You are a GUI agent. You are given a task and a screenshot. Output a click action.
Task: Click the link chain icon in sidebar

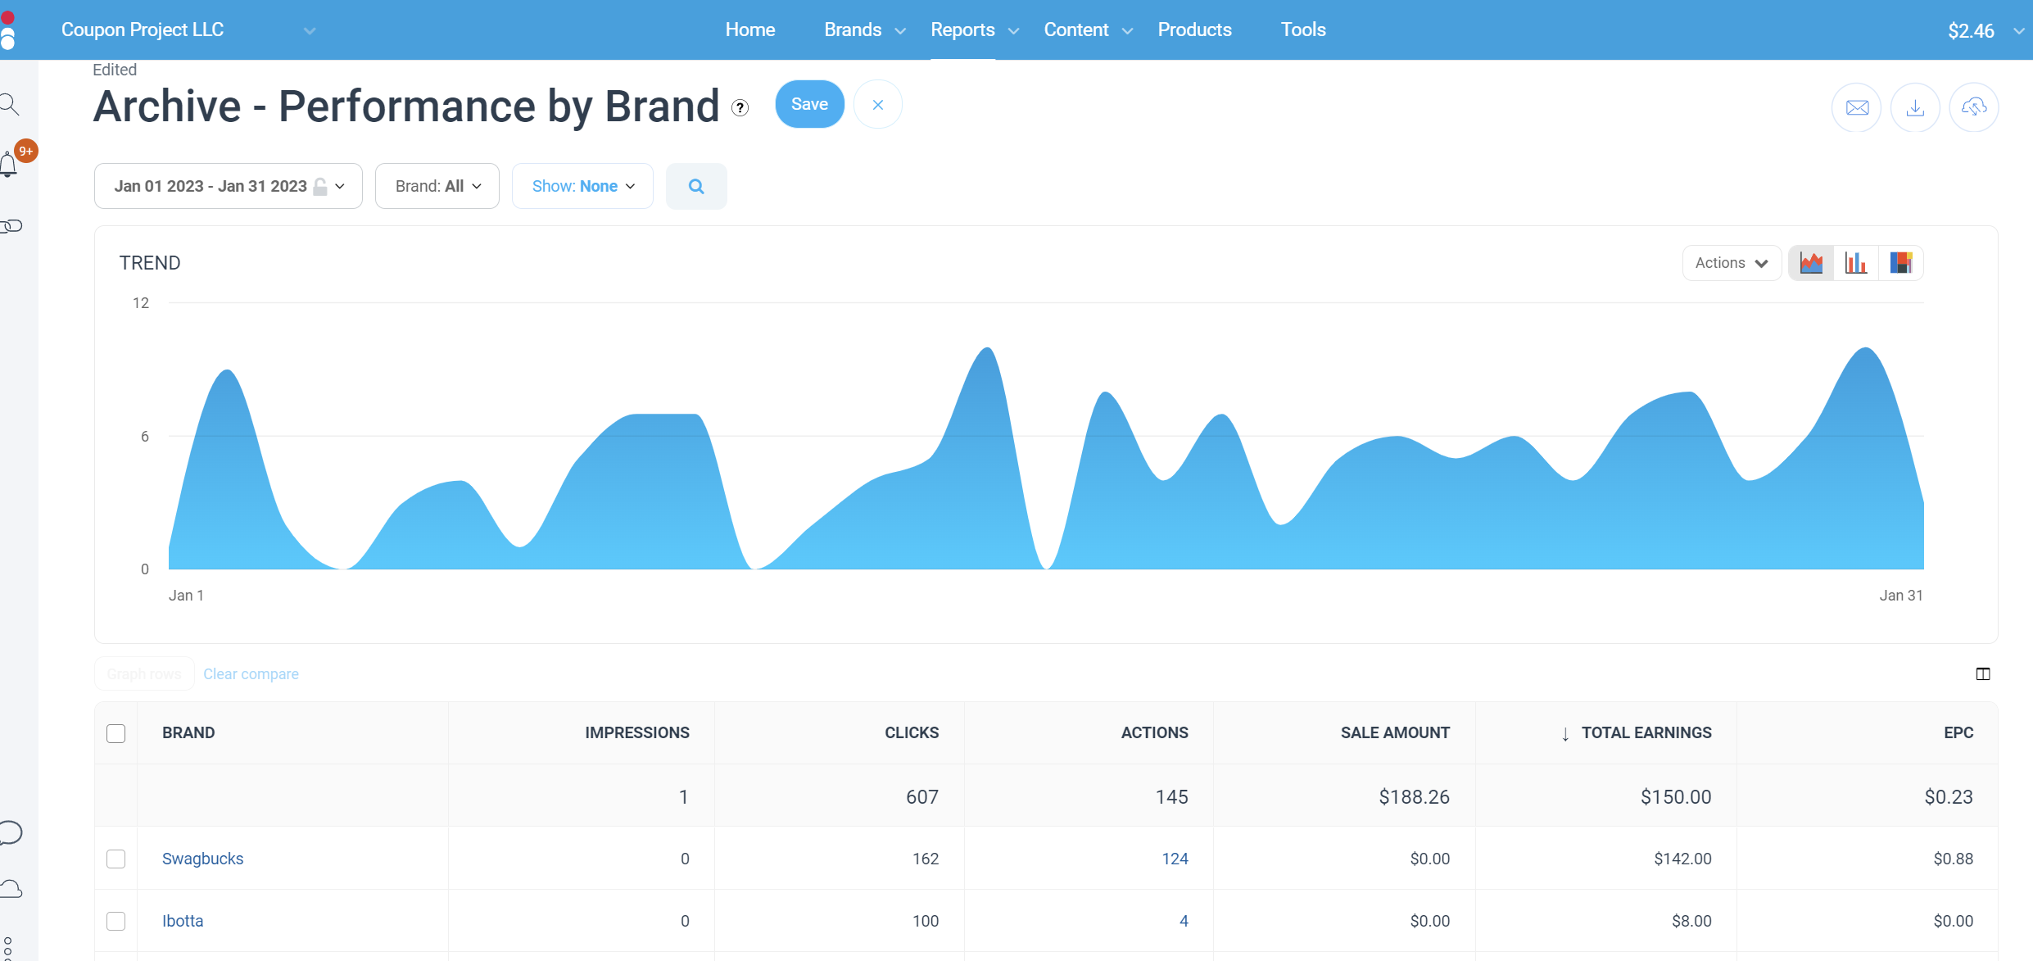[11, 226]
